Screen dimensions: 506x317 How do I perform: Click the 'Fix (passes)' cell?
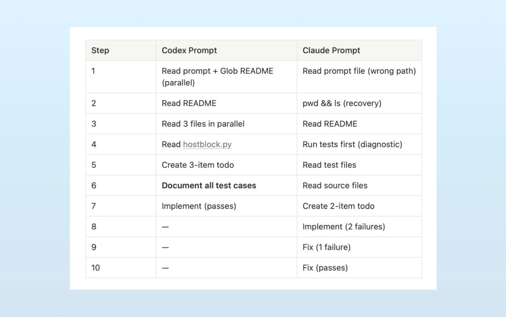pos(325,268)
